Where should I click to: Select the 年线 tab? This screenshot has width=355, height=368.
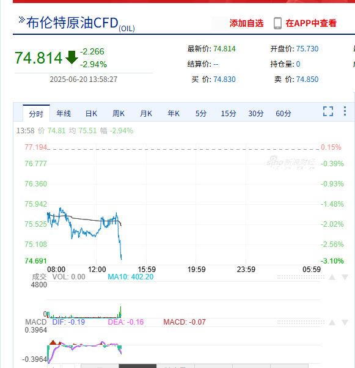[64, 114]
